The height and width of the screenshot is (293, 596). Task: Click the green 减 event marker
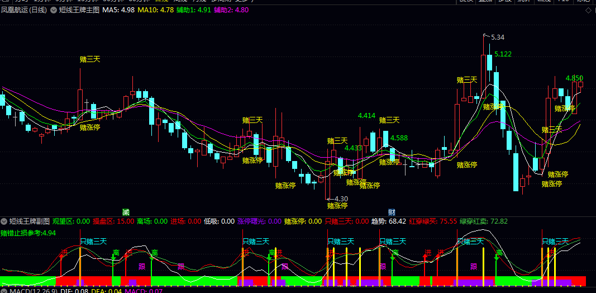126,212
